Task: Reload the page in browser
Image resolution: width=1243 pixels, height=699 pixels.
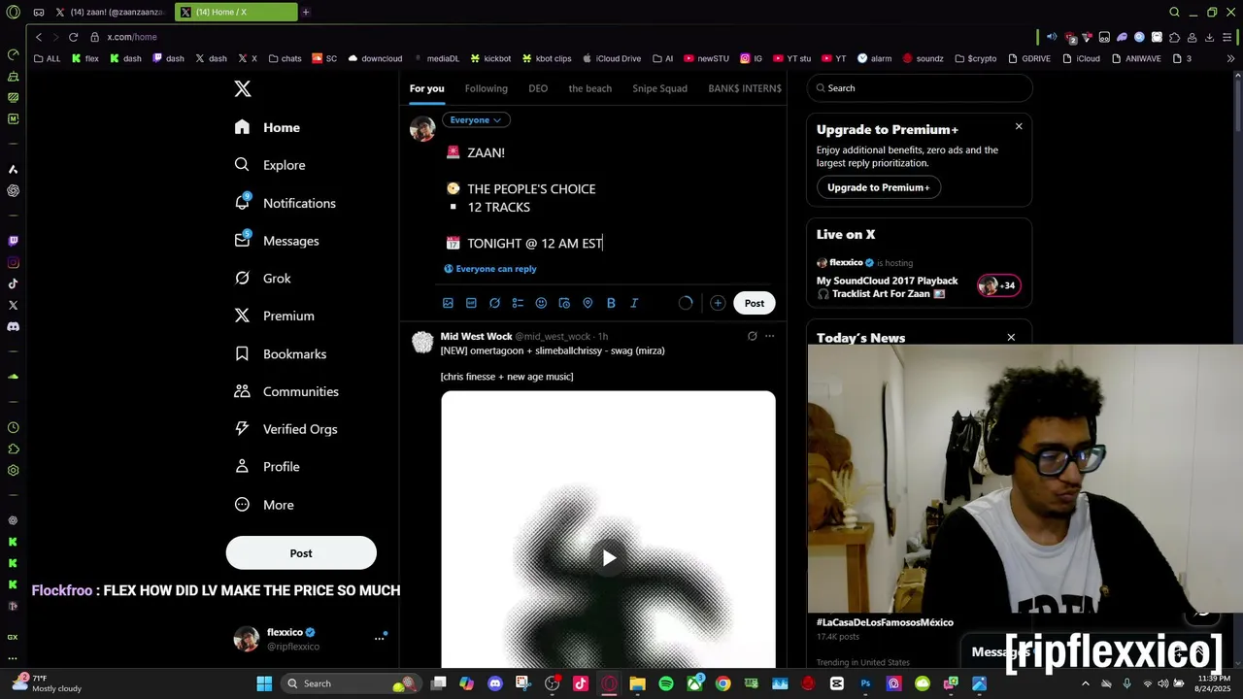Action: [x=73, y=37]
